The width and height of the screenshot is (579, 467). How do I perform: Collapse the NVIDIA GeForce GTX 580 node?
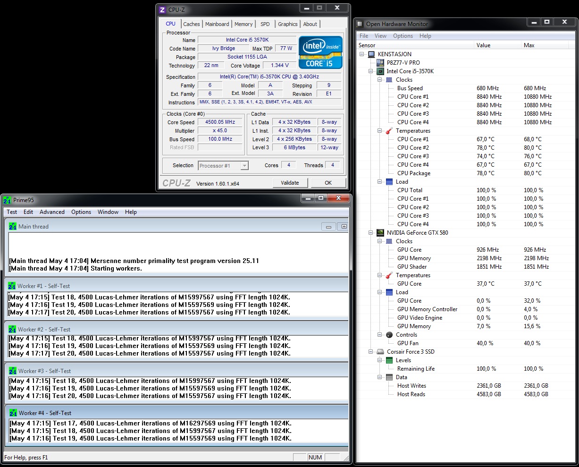371,233
